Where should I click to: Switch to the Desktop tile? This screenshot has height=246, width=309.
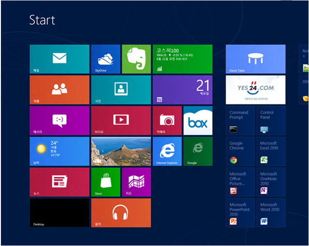59,212
